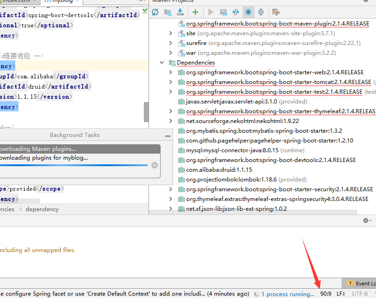
Task: Click the plugin download progress bar
Action: tap(74, 165)
